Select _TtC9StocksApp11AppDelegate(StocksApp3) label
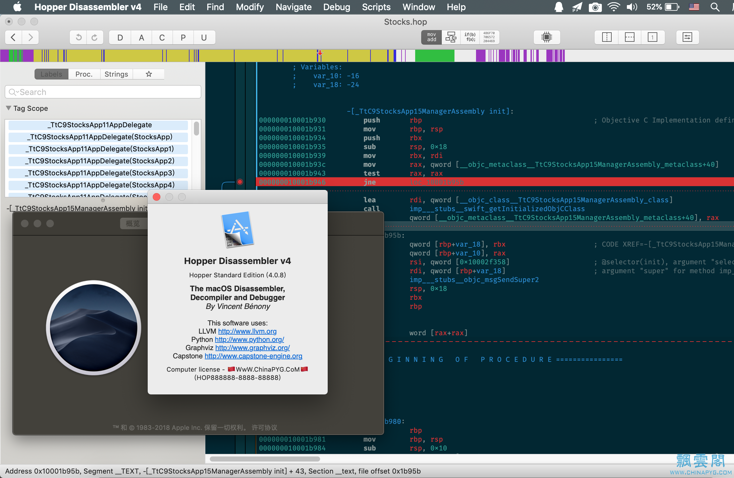This screenshot has height=478, width=734. click(98, 173)
